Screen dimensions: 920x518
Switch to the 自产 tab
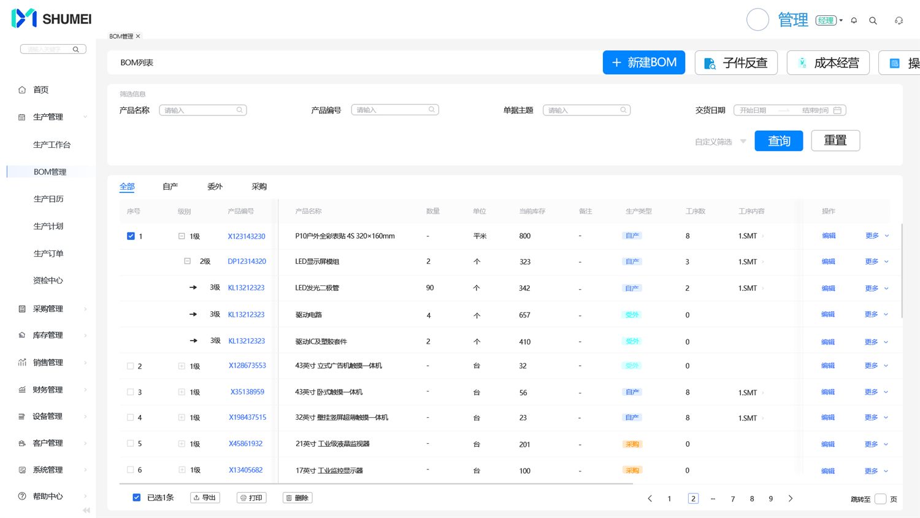170,187
